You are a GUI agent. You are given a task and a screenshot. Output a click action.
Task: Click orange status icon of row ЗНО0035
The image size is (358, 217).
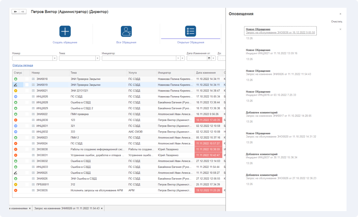[16, 190]
